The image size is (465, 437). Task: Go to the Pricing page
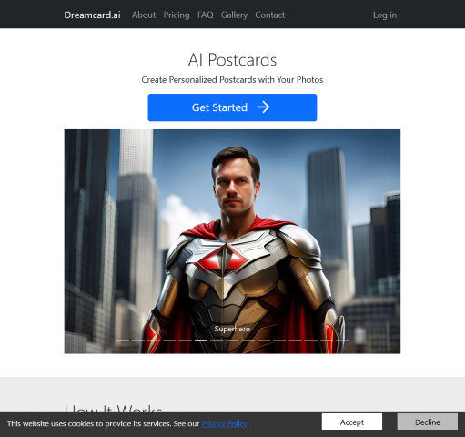(x=177, y=15)
